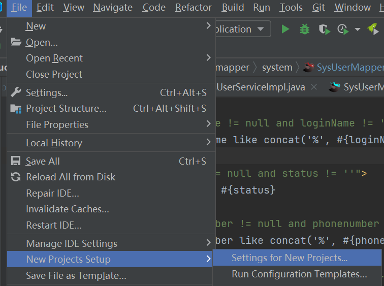Click the green Run button

pos(285,29)
